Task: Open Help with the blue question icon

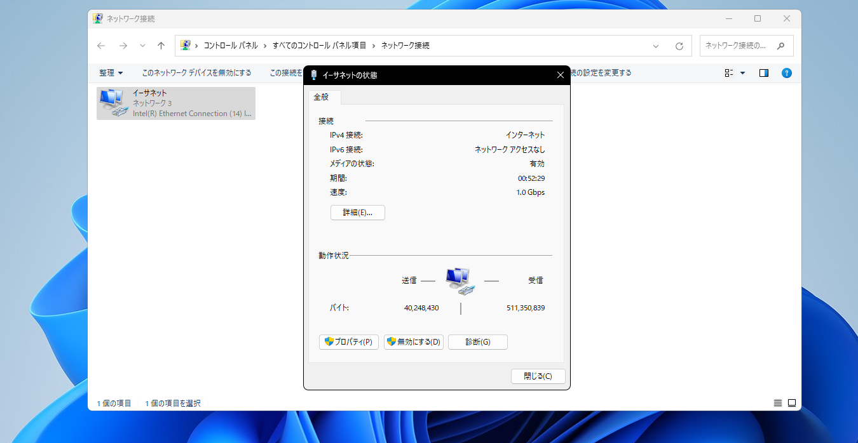Action: coord(786,73)
